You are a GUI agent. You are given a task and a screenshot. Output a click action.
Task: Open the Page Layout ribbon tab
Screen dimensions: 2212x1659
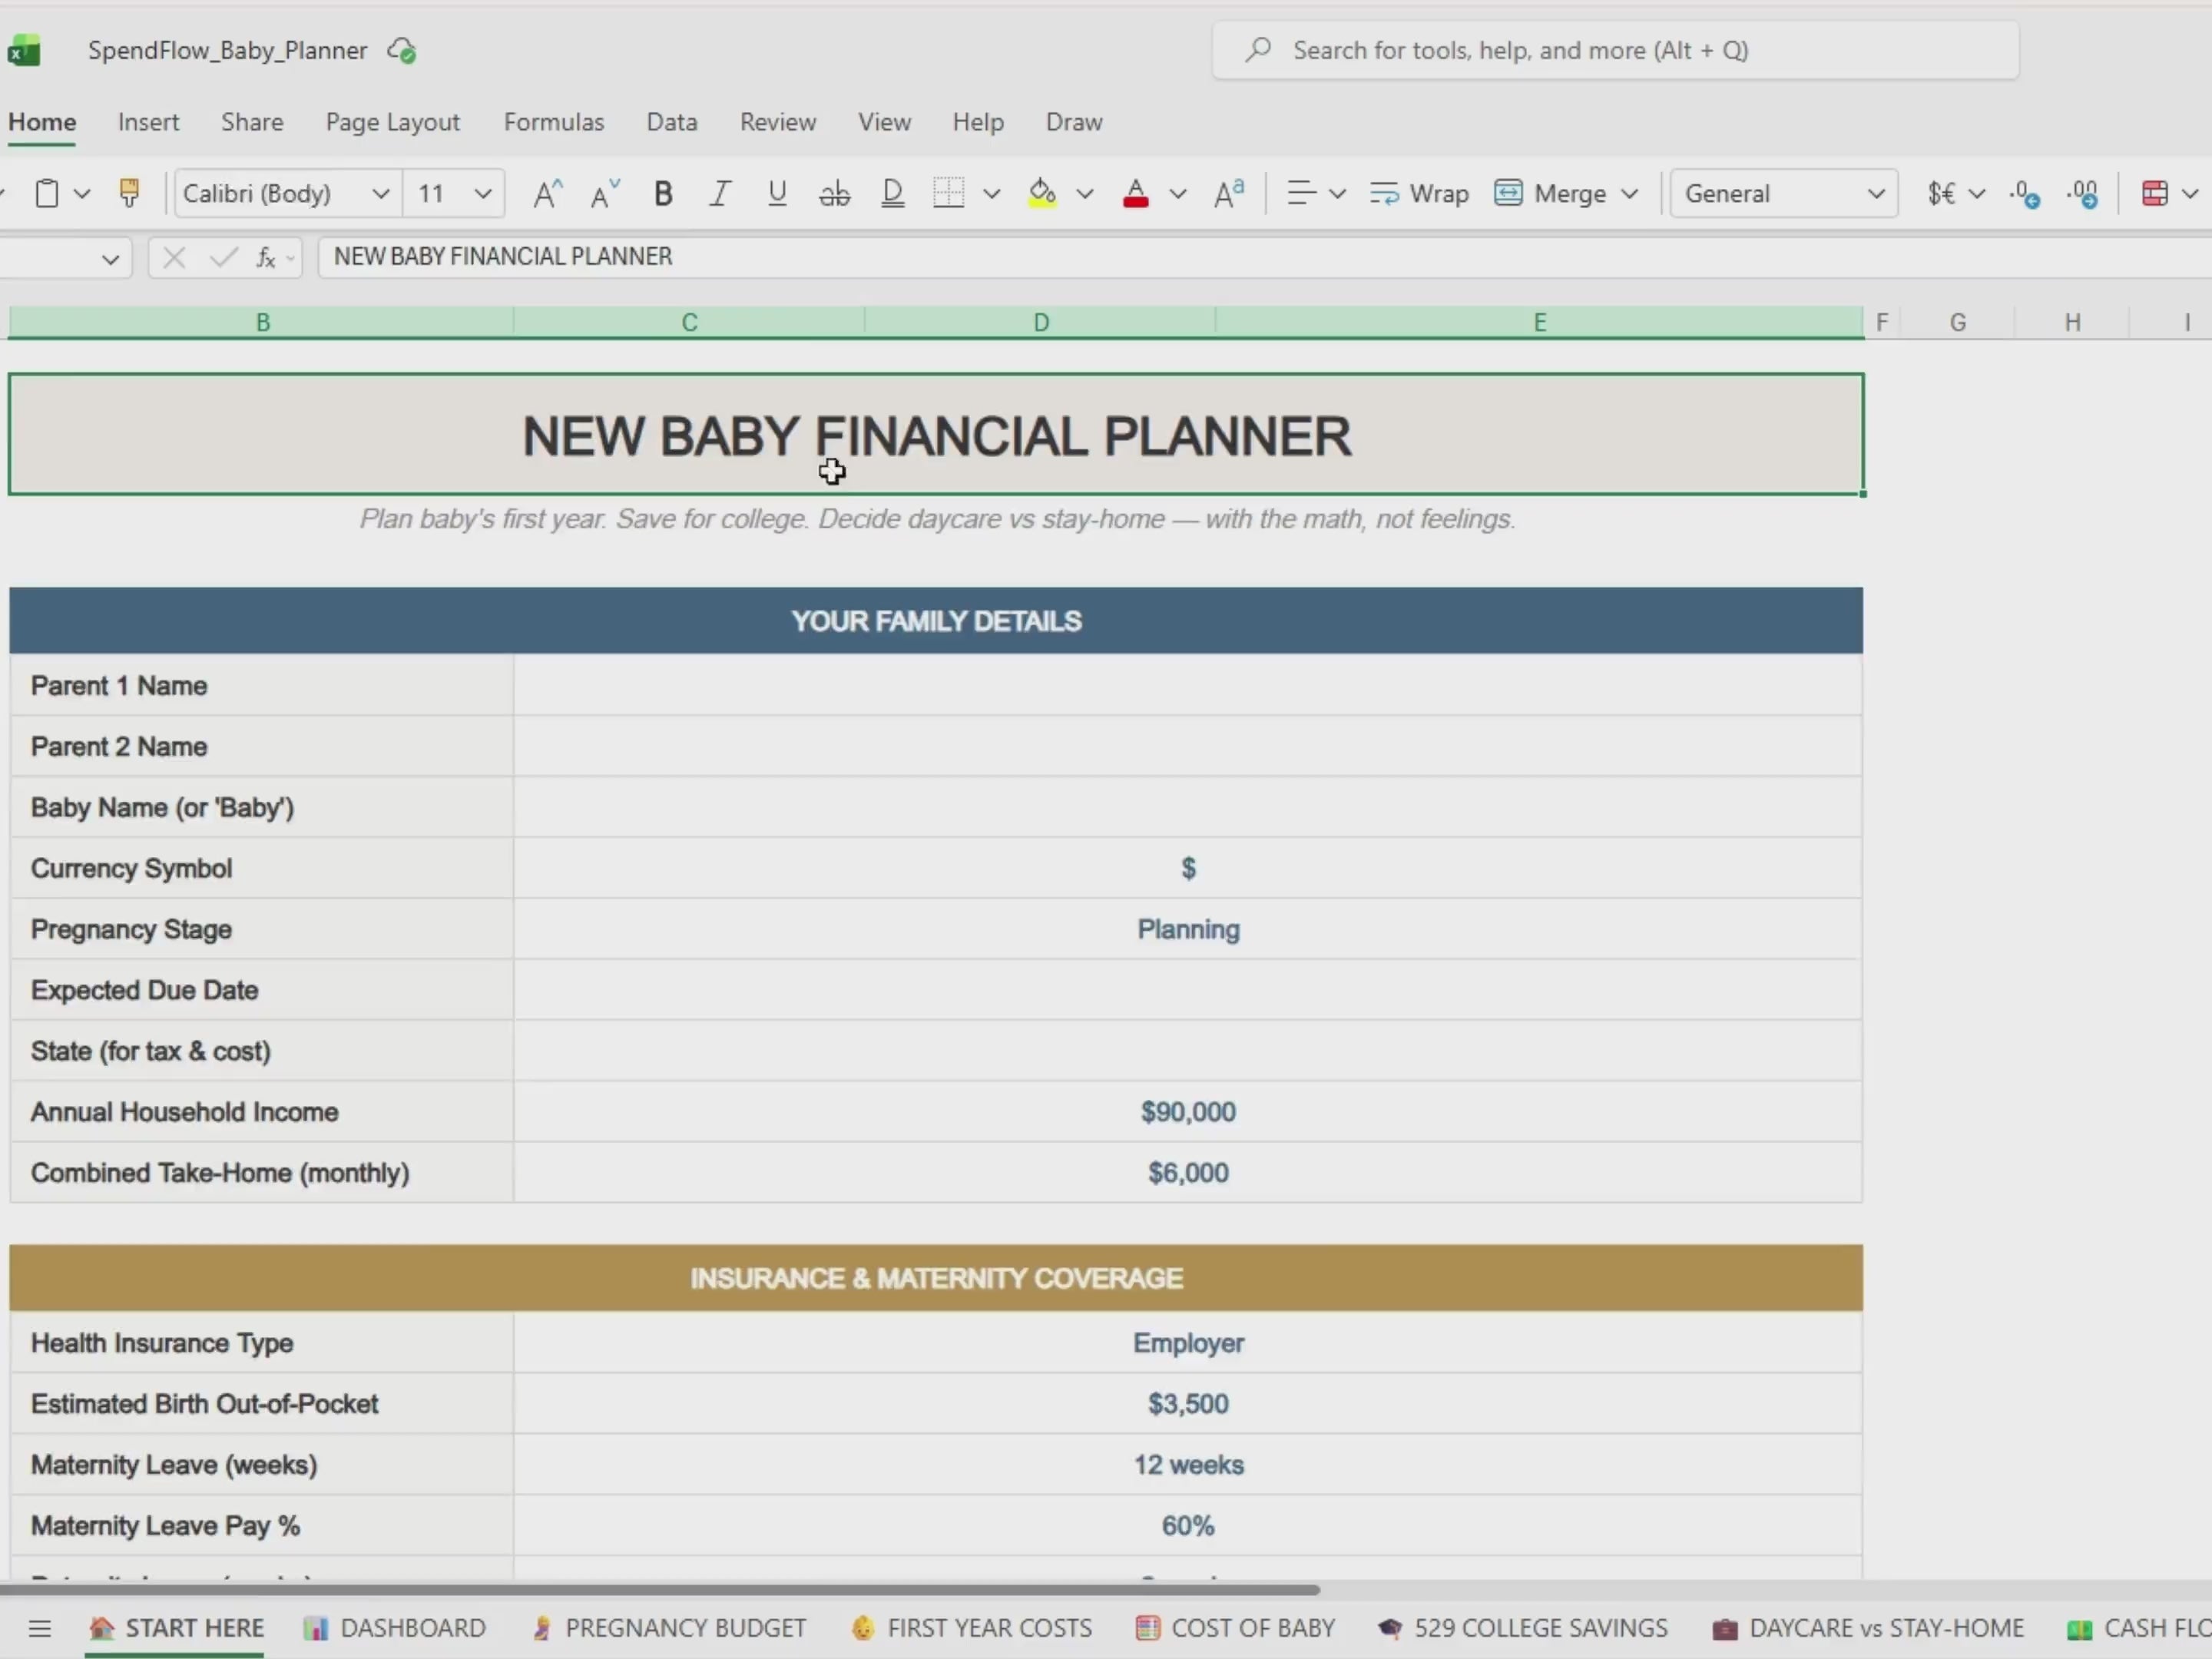point(392,122)
